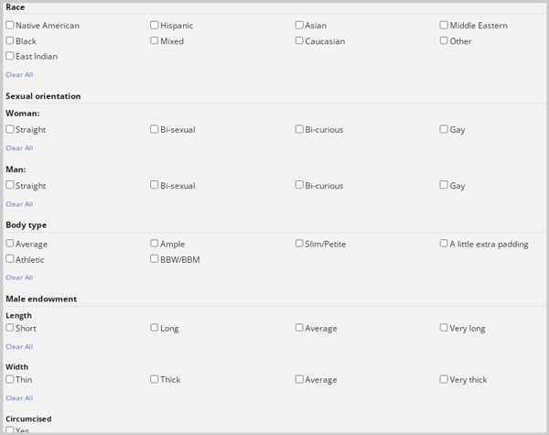
Task: Select the Athletic body type checkbox
Action: point(10,259)
